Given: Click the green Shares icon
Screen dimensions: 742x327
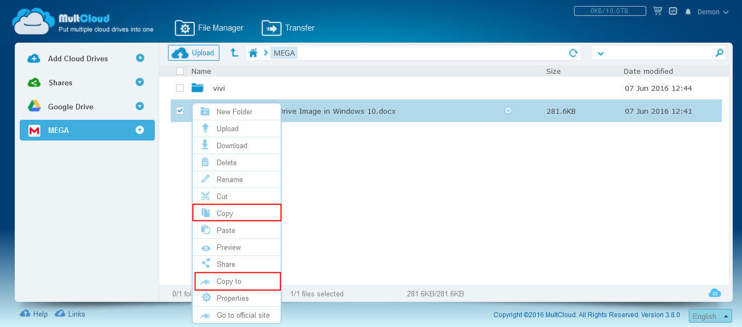Looking at the screenshot, I should coord(34,83).
